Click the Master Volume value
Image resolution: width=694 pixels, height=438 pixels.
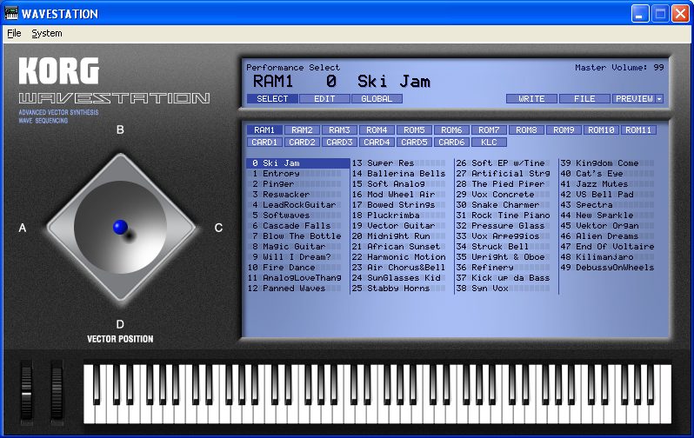[x=658, y=68]
